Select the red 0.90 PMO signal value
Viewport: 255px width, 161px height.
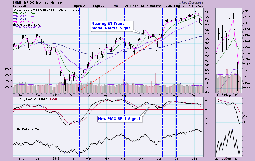pos(53,99)
